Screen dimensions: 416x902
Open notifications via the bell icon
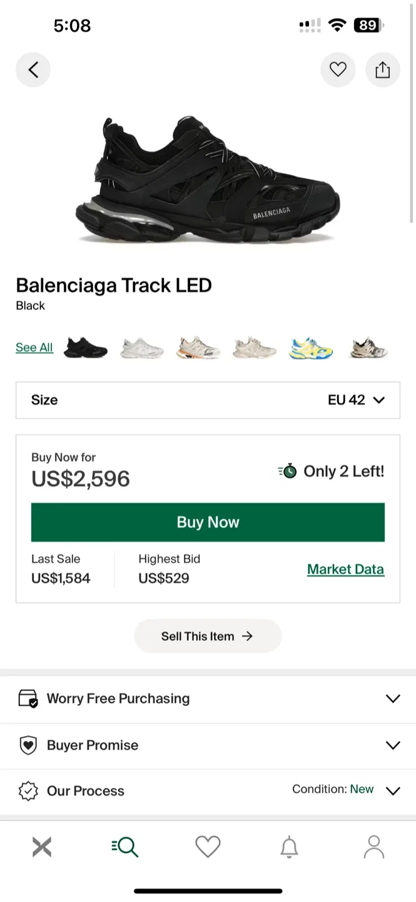pyautogui.click(x=290, y=846)
